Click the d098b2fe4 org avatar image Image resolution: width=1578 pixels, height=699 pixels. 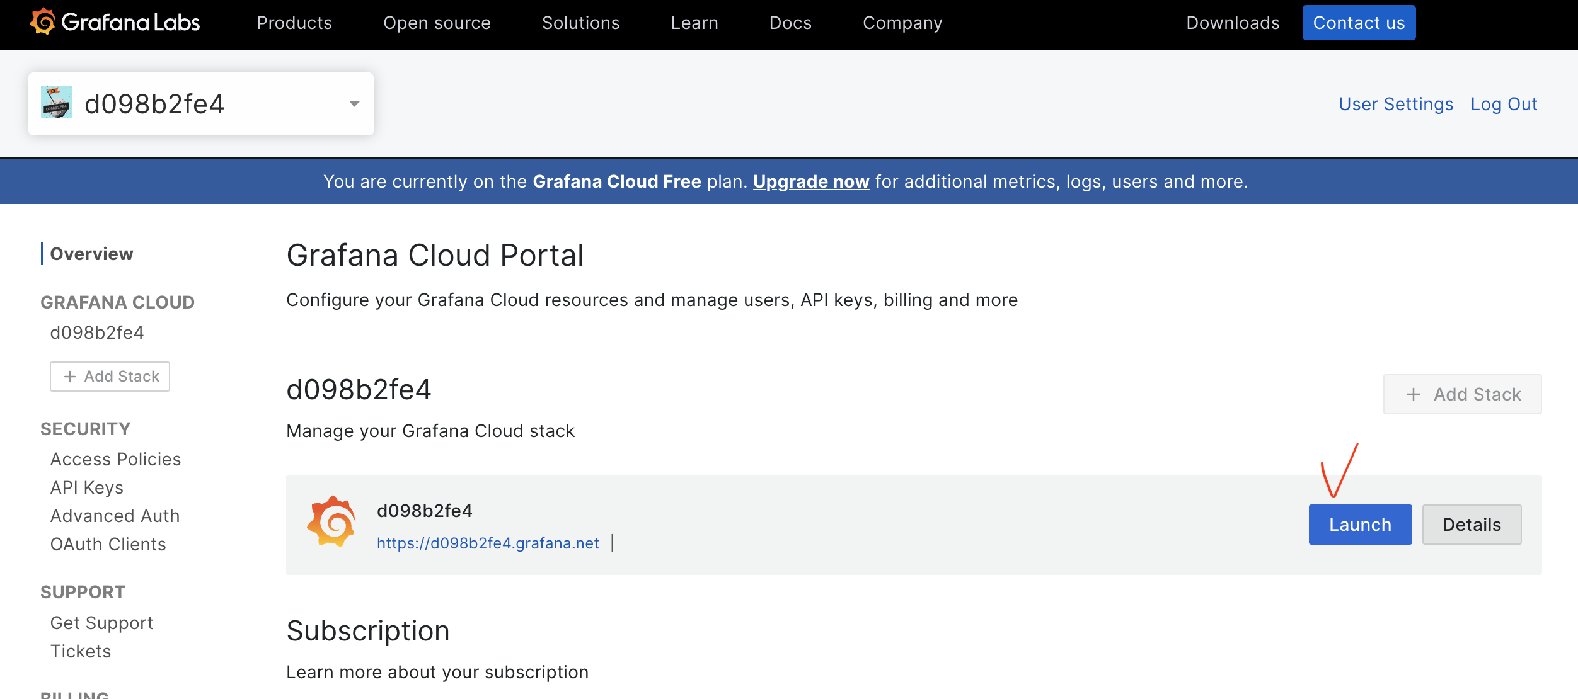57,103
